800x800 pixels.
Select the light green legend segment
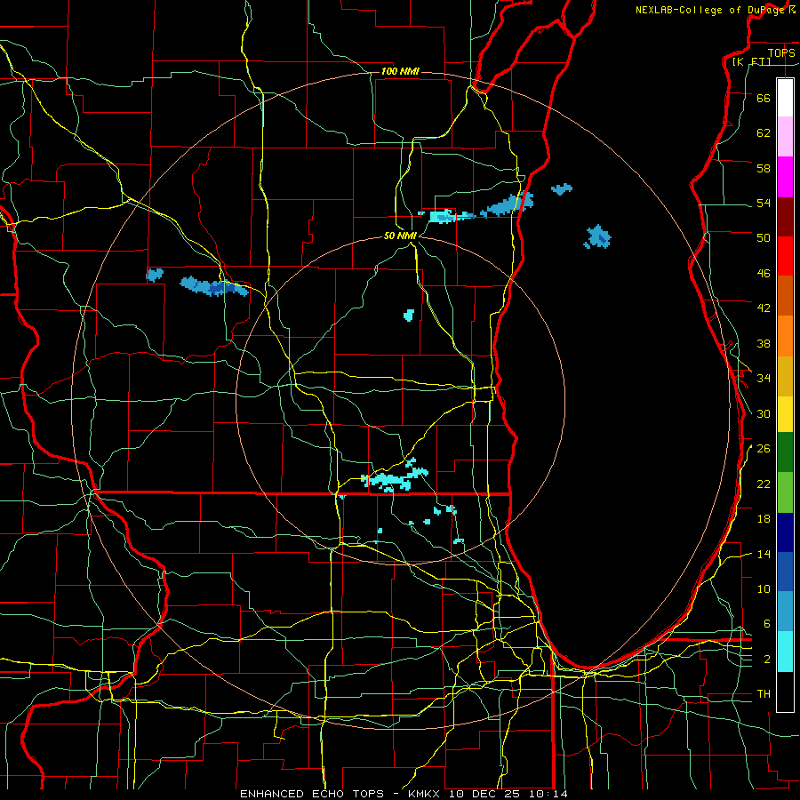(785, 492)
